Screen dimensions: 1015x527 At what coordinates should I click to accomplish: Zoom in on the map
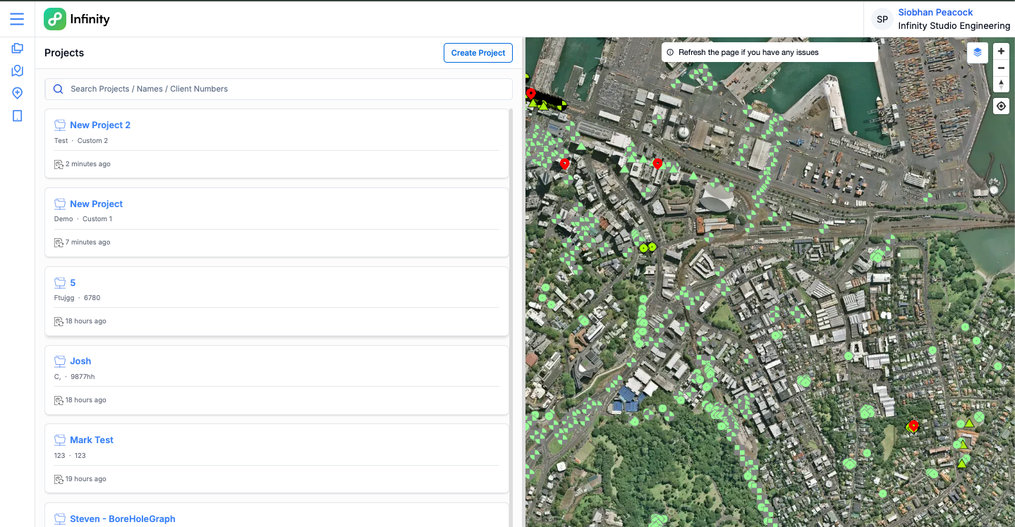tap(1001, 51)
